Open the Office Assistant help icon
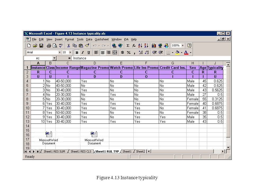 click(189, 46)
